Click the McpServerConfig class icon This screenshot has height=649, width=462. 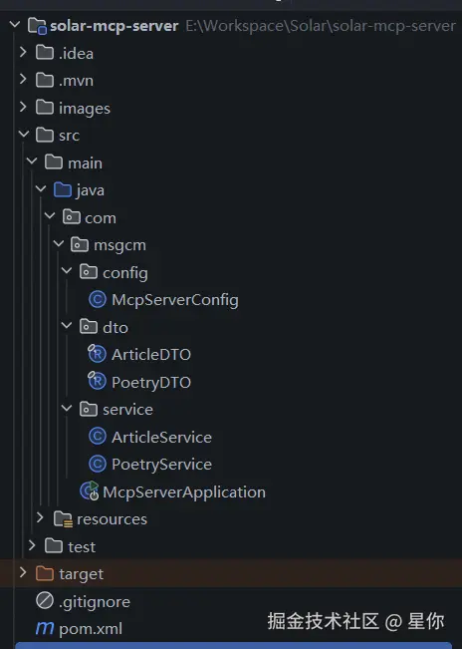click(98, 299)
